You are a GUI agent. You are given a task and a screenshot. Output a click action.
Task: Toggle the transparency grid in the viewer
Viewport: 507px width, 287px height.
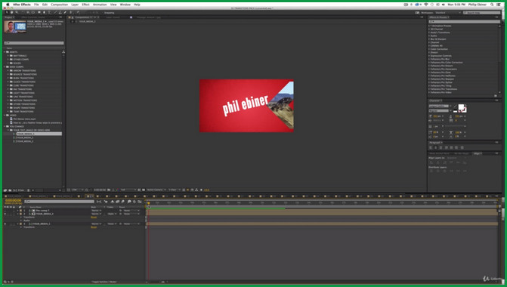144,190
